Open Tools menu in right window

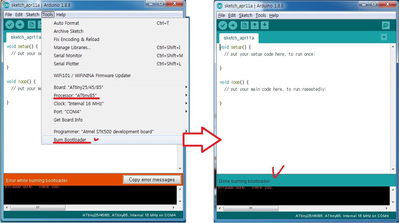260,16
